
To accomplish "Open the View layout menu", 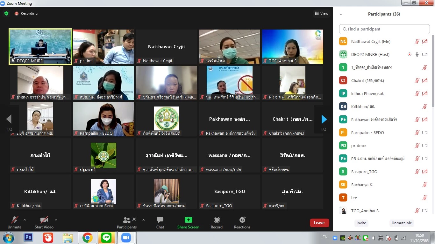I will tap(321, 13).
